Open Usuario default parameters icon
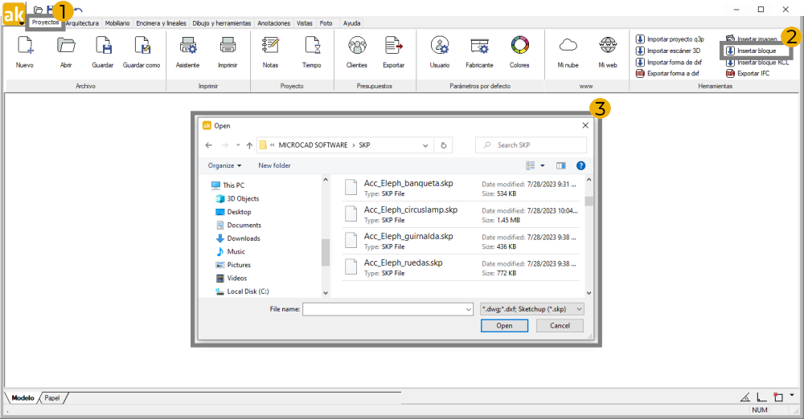Viewport: 804px width, 419px height. click(x=440, y=46)
